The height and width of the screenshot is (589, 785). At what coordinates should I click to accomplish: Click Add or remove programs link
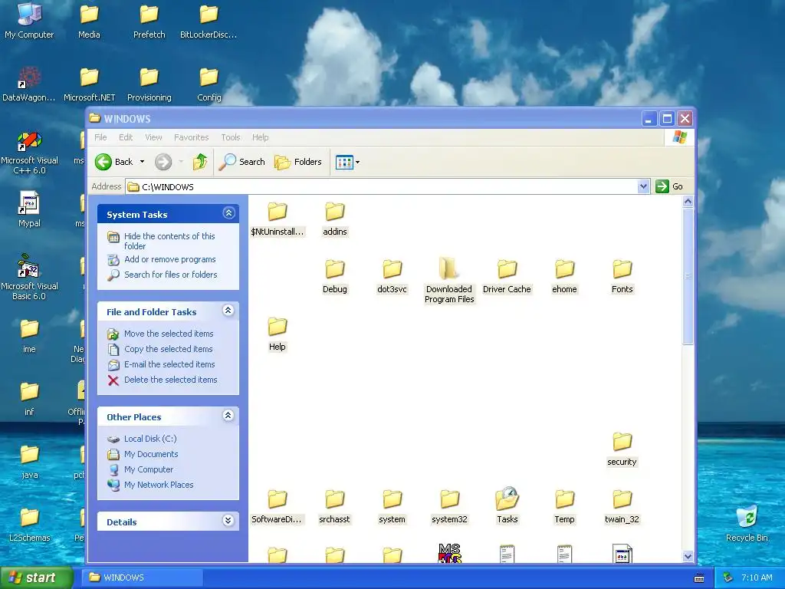click(169, 259)
